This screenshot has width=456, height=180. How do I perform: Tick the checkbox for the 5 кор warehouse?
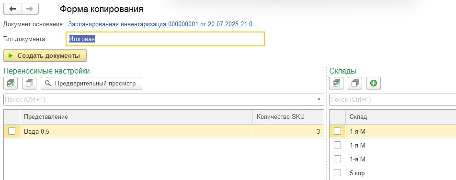pyautogui.click(x=337, y=173)
